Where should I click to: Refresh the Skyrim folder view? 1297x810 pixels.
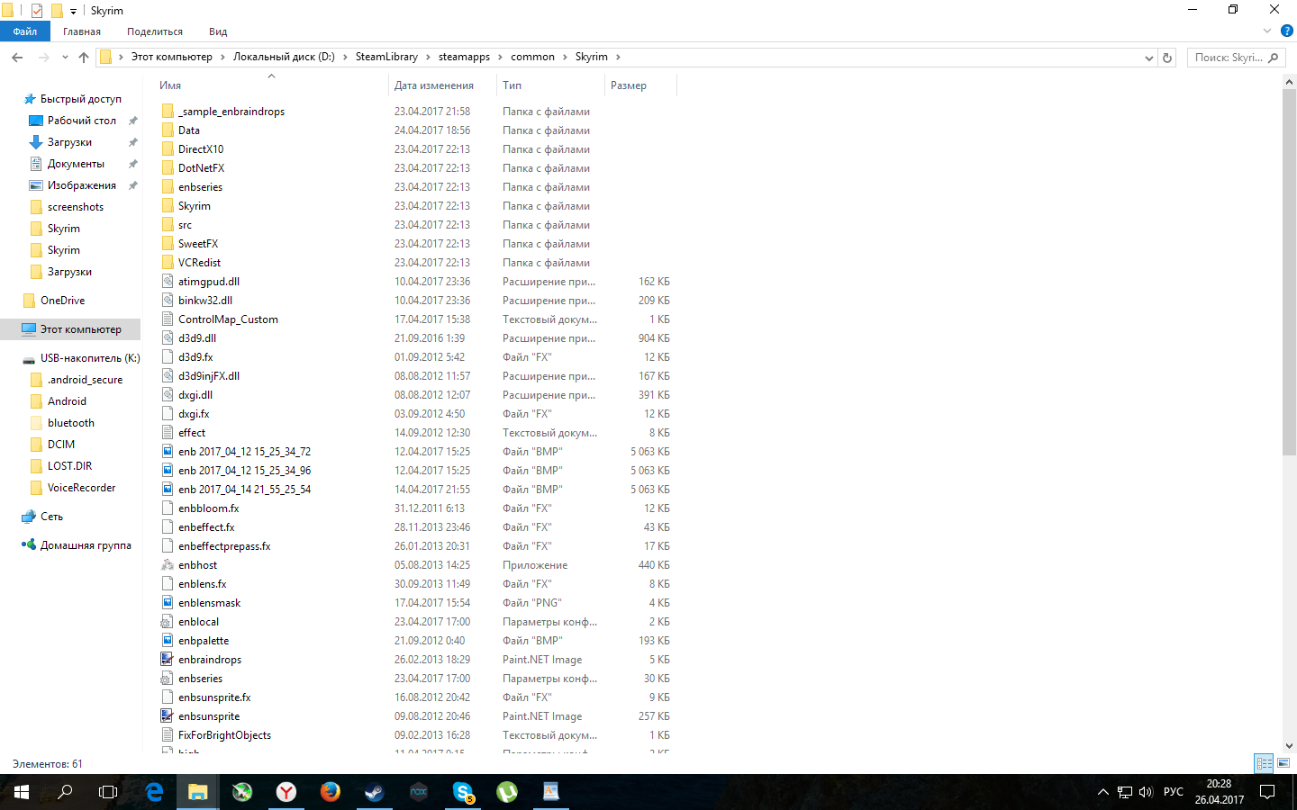pyautogui.click(x=1167, y=58)
